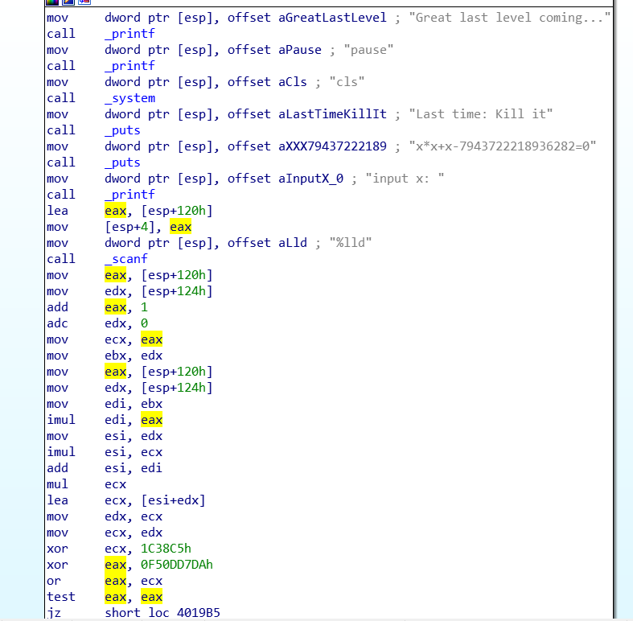Click the [esp+4] destination operand
Image resolution: width=633 pixels, height=621 pixels.
coord(130,227)
